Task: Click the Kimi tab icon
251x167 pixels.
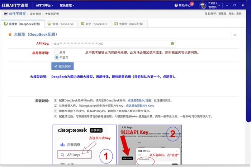Action: coord(116,24)
